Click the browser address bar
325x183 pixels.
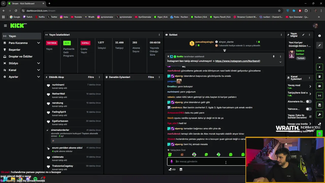150,11
